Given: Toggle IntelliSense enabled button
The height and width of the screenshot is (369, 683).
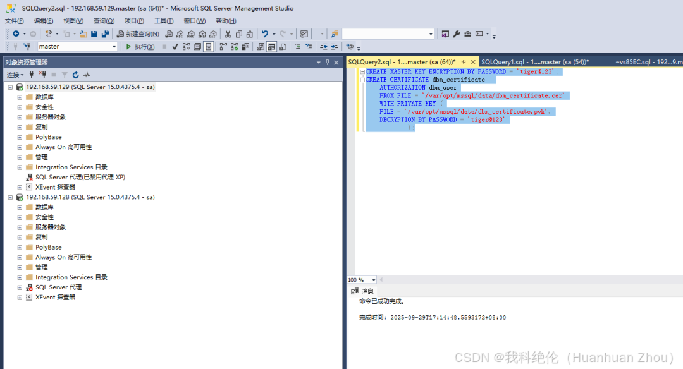Looking at the screenshot, I should click(209, 47).
